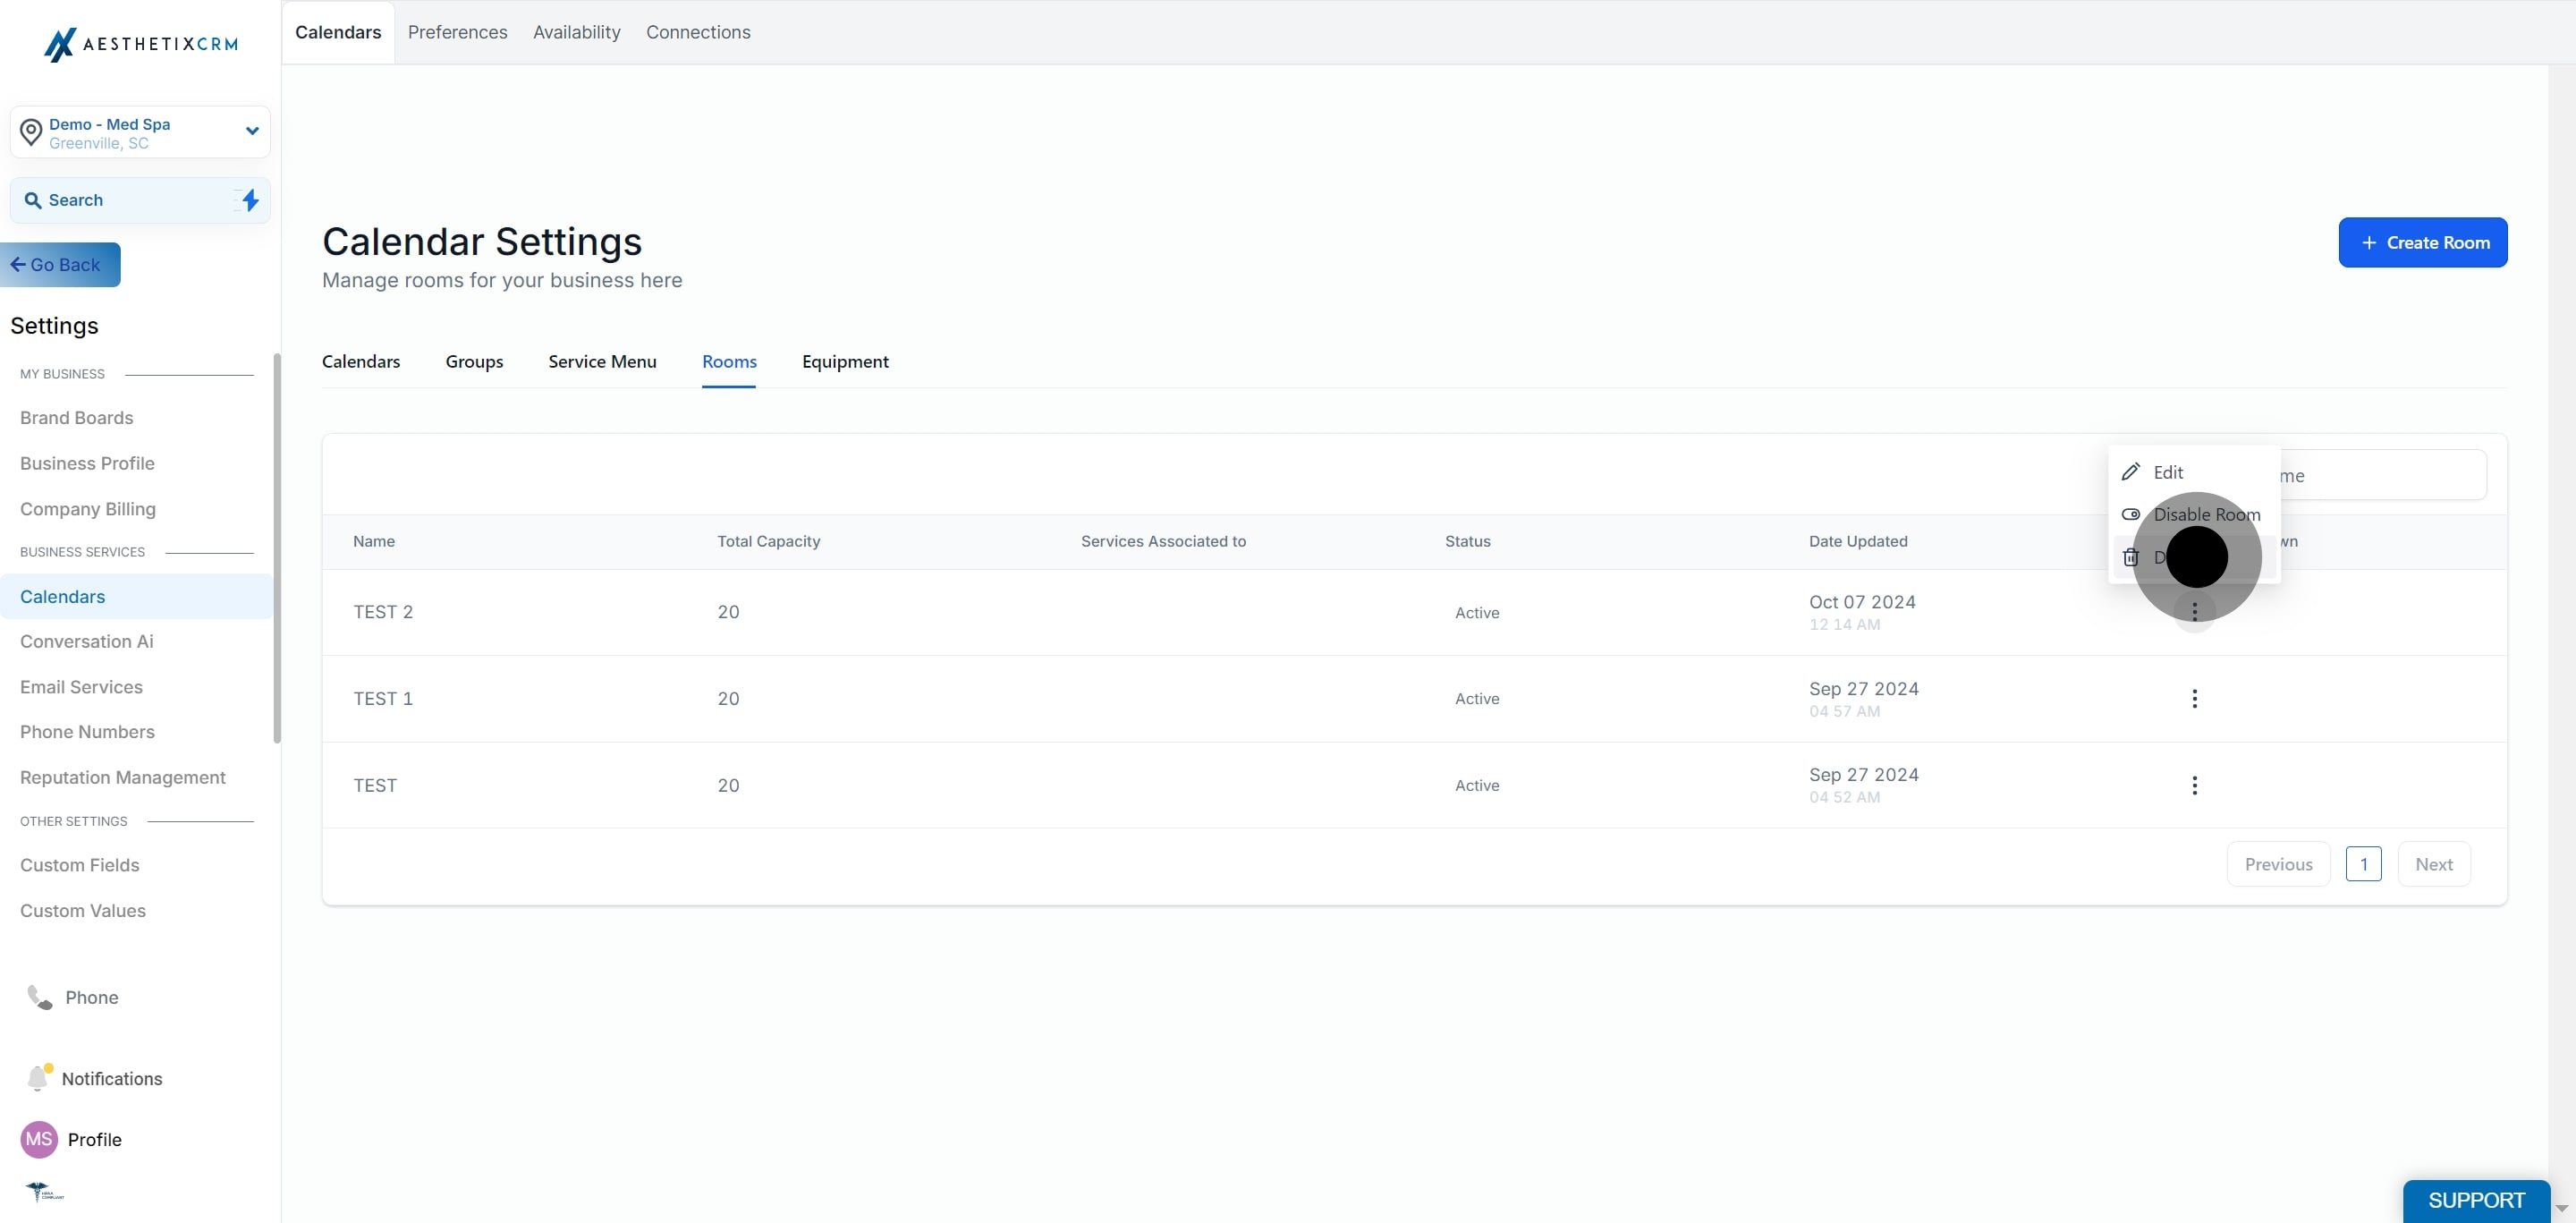Click the Total Capacity column header
Image resolution: width=2576 pixels, height=1223 pixels.
point(768,541)
